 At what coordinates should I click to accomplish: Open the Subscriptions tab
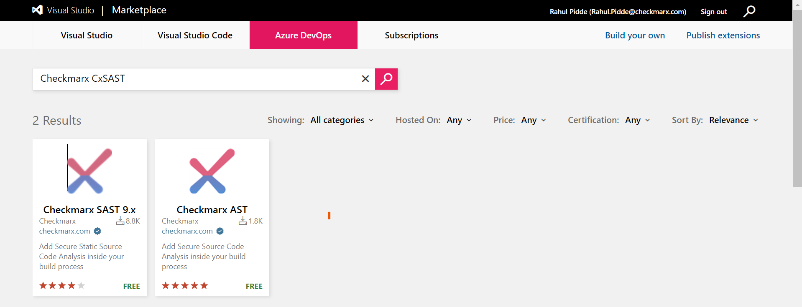coord(411,35)
